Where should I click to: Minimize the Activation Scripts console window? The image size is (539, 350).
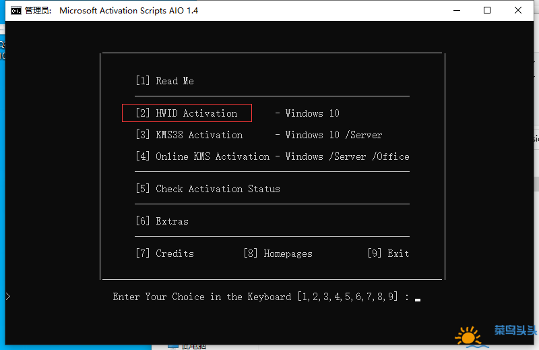(457, 10)
